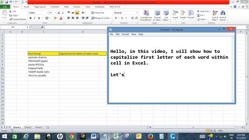Open the font name Calibri dropdown
This screenshot has width=249, height=140.
[47, 13]
